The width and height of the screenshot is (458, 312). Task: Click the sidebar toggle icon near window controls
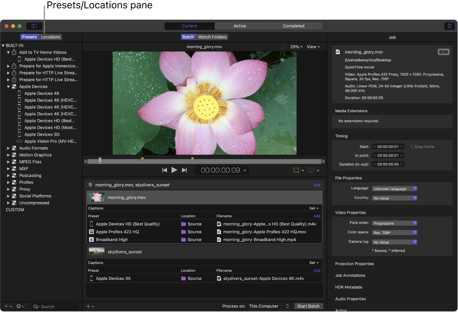click(x=34, y=26)
